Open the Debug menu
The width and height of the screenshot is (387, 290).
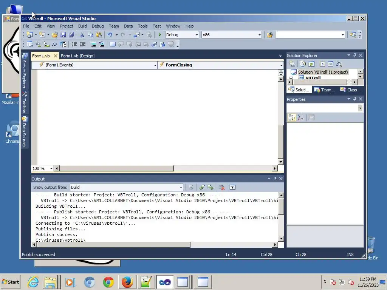click(98, 26)
